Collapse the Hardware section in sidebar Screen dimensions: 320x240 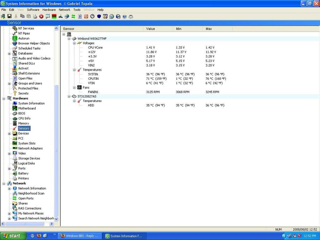4,98
